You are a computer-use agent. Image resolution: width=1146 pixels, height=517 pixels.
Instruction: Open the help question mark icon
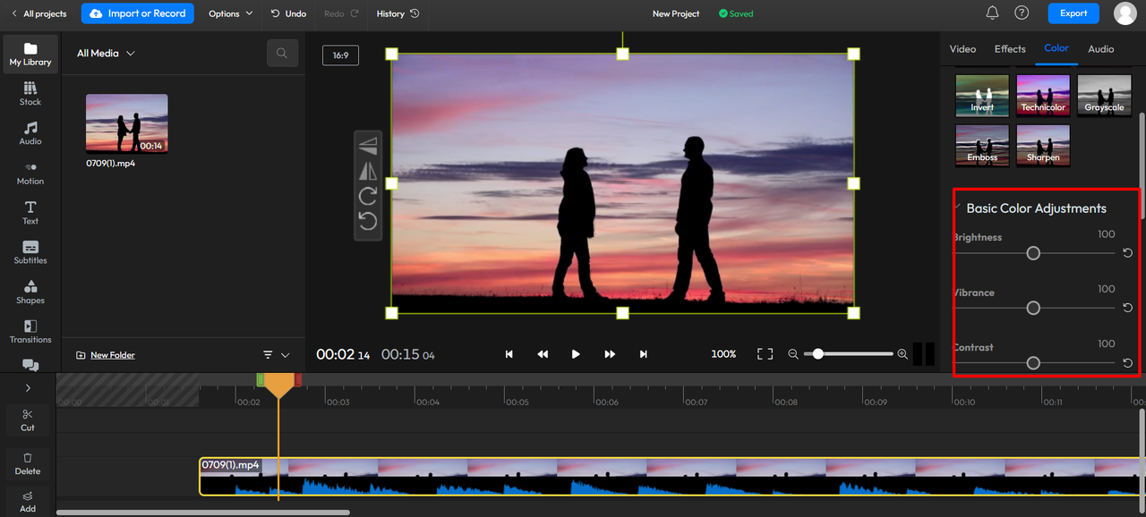pos(1022,13)
